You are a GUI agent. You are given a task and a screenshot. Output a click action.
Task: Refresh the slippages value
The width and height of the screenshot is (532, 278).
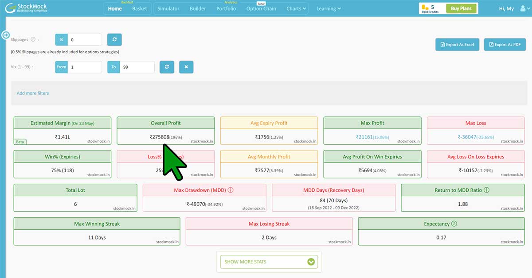click(114, 39)
